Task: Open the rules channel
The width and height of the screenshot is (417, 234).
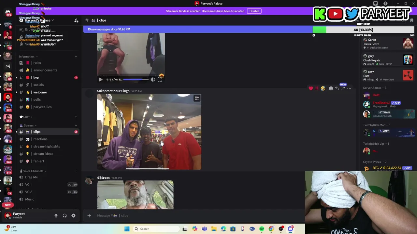Action: pyautogui.click(x=48, y=63)
